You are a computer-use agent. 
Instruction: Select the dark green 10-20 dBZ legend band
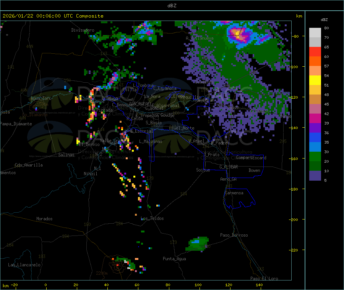pos(315,166)
